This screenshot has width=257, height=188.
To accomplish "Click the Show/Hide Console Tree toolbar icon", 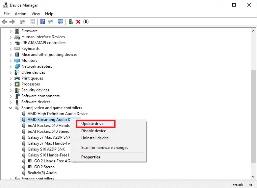I will click(x=22, y=22).
